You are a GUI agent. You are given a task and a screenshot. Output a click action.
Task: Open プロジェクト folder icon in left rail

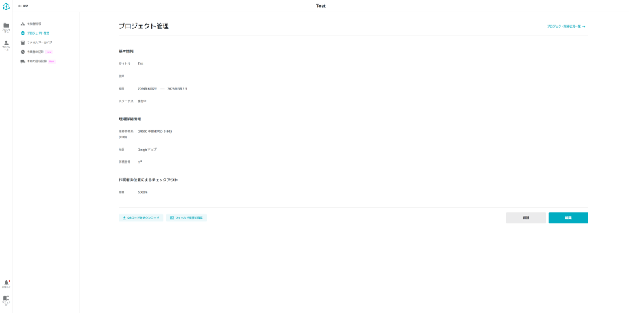coord(6,26)
